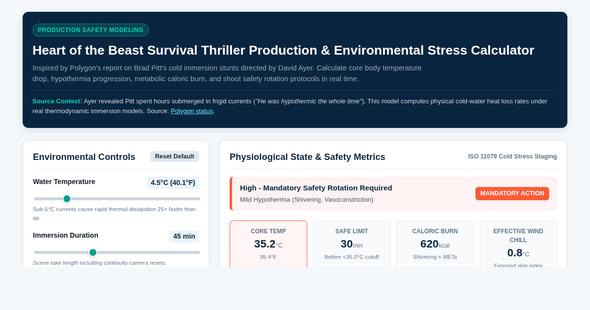The width and height of the screenshot is (590, 310).
Task: Select the Core Temp 35.2°C card
Action: 268,244
